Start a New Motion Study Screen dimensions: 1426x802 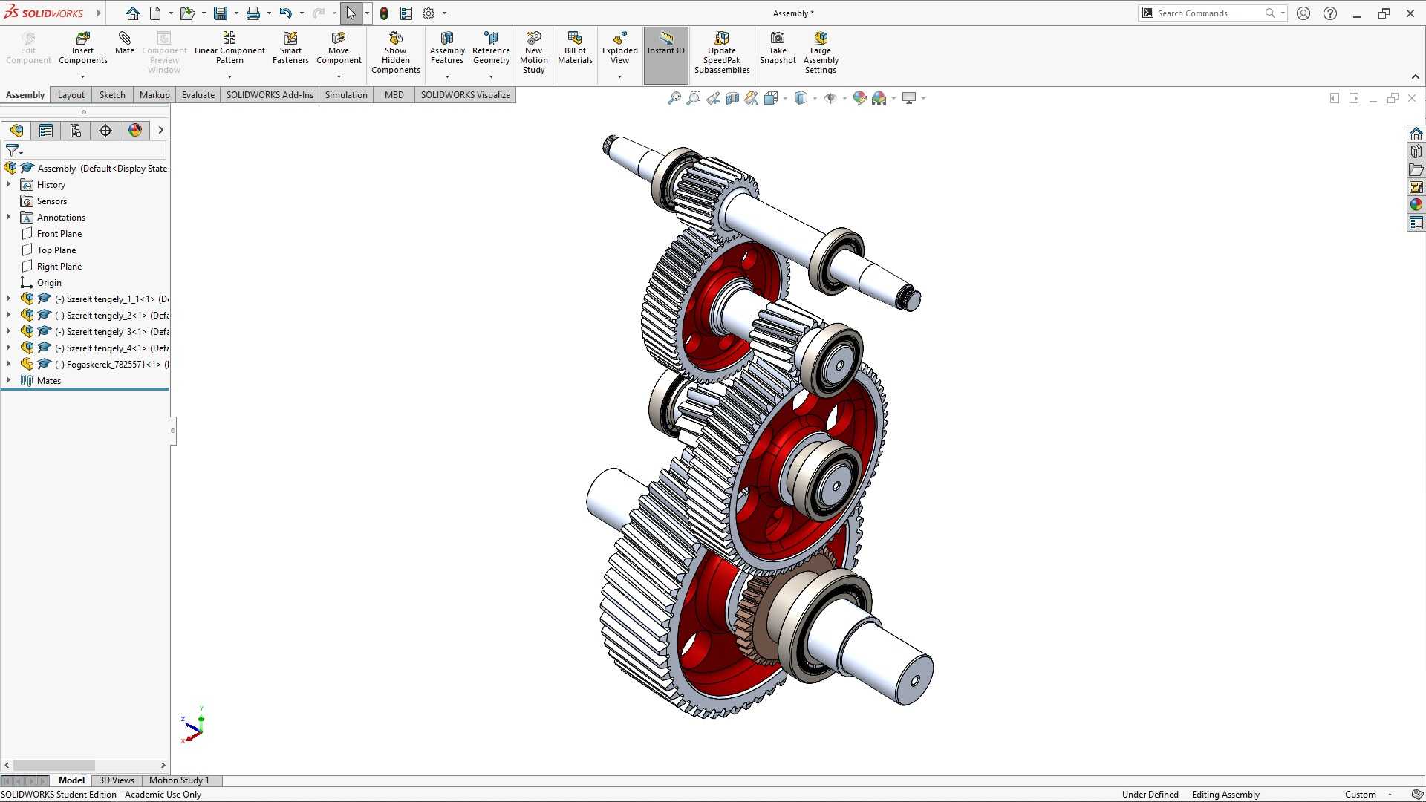coord(534,53)
